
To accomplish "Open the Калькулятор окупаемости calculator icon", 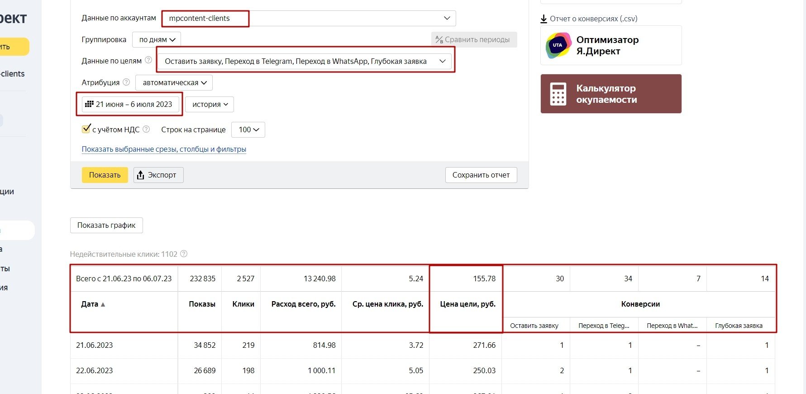I will pyautogui.click(x=558, y=94).
